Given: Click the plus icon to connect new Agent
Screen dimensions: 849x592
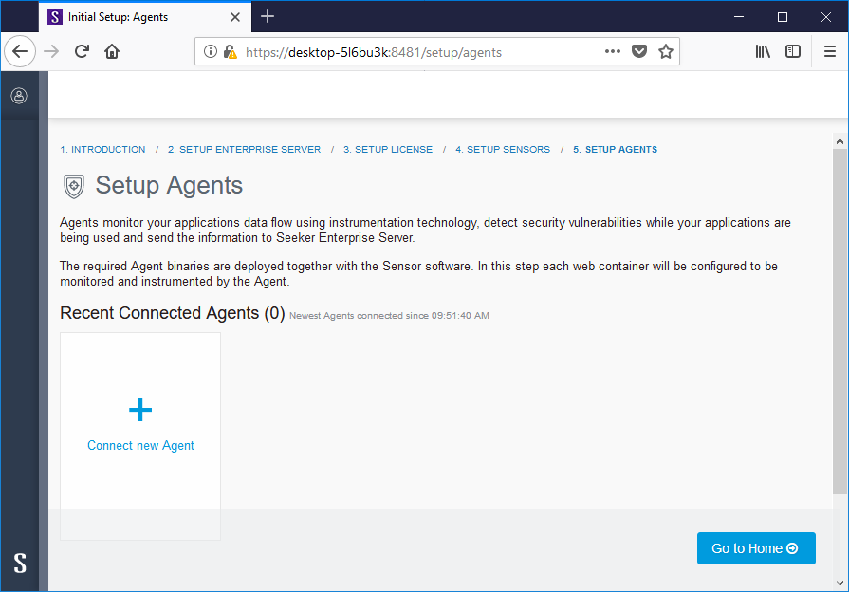Looking at the screenshot, I should click(x=139, y=410).
